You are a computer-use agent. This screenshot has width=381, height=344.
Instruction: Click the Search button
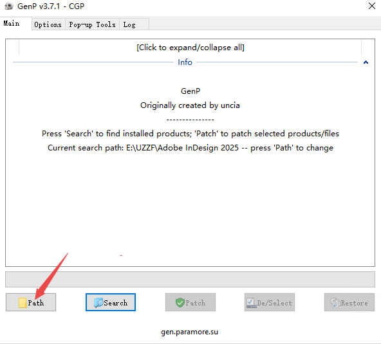[x=111, y=302]
